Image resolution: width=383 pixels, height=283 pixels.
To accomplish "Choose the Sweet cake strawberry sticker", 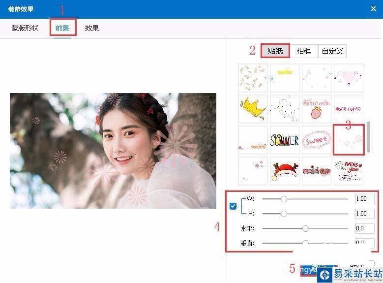I will coord(317,109).
